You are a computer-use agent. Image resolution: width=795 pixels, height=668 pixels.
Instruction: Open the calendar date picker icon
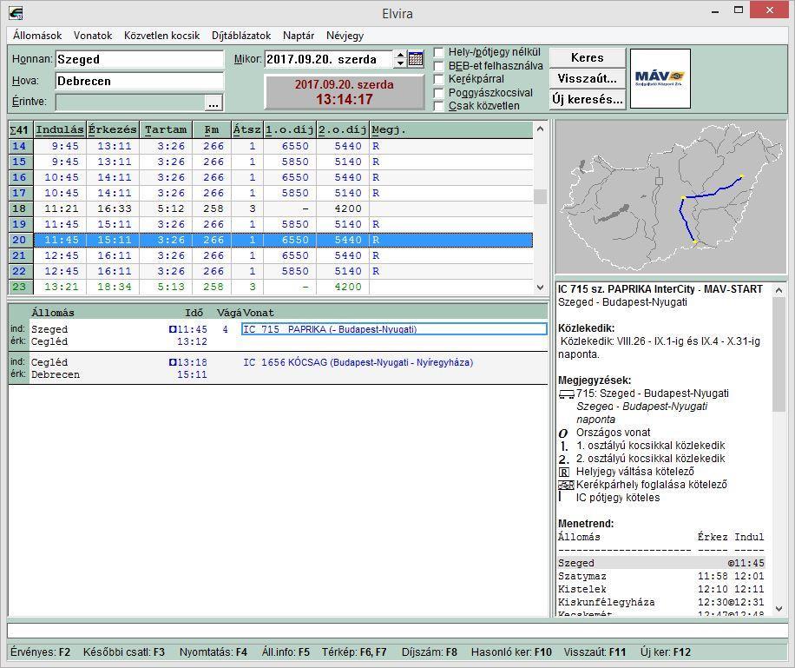[x=416, y=59]
